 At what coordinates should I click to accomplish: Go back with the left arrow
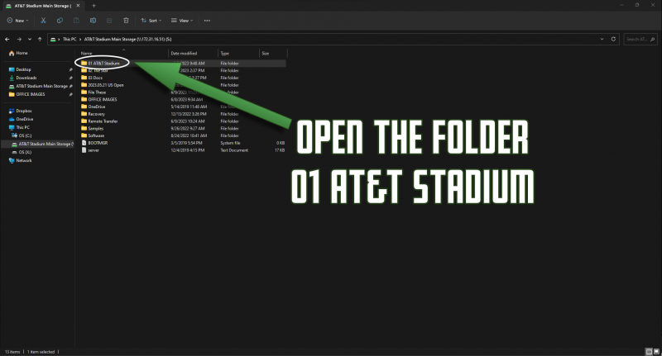[x=7, y=39]
